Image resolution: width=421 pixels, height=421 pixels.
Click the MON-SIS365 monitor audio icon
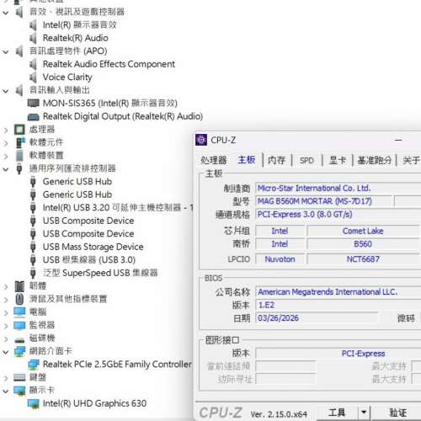coord(33,103)
